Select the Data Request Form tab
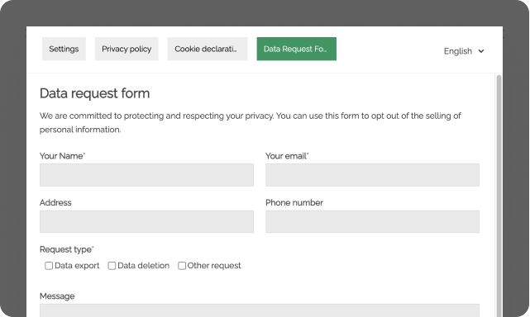The height and width of the screenshot is (317, 530). click(x=297, y=49)
